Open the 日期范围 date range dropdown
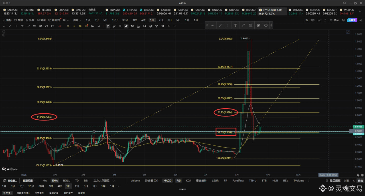 [x=29, y=181]
